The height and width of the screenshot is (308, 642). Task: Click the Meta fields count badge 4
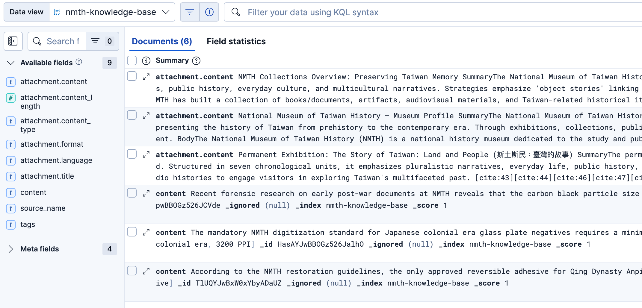pyautogui.click(x=110, y=249)
